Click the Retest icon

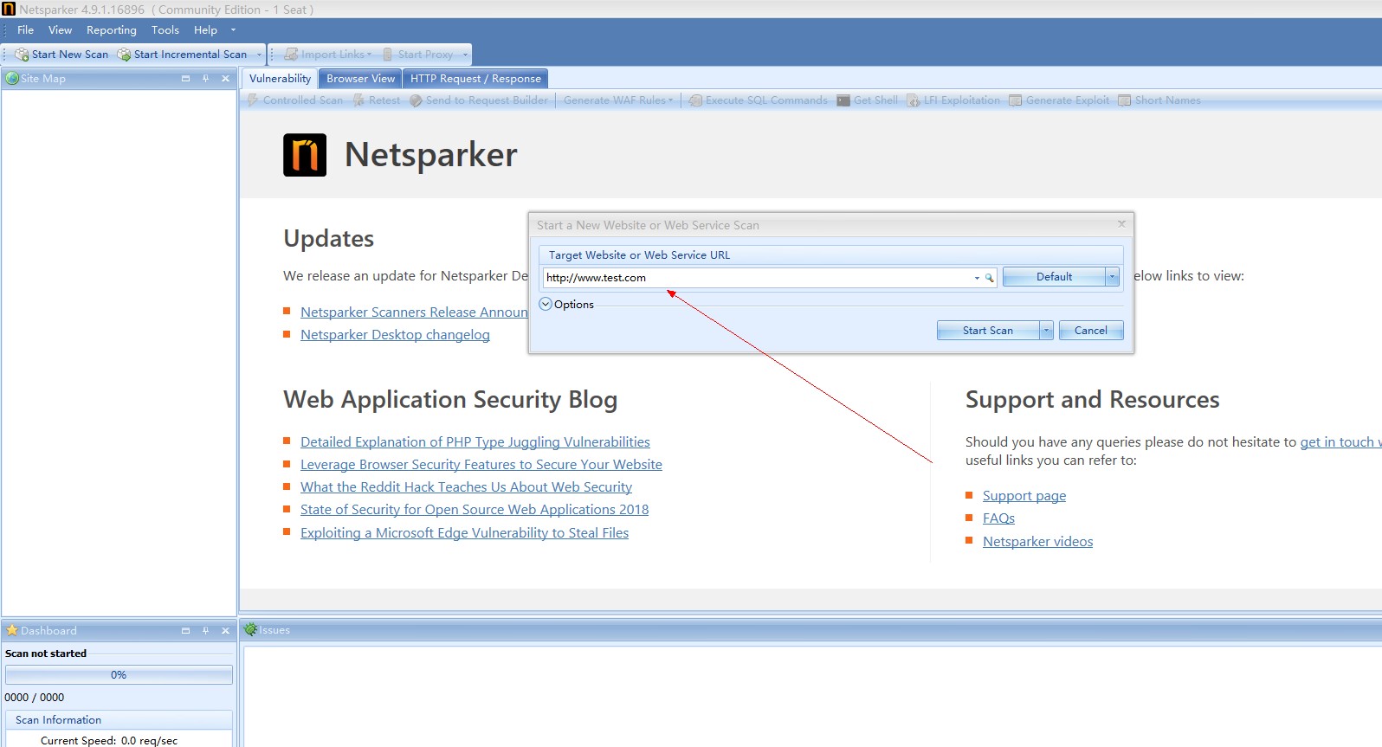(358, 100)
